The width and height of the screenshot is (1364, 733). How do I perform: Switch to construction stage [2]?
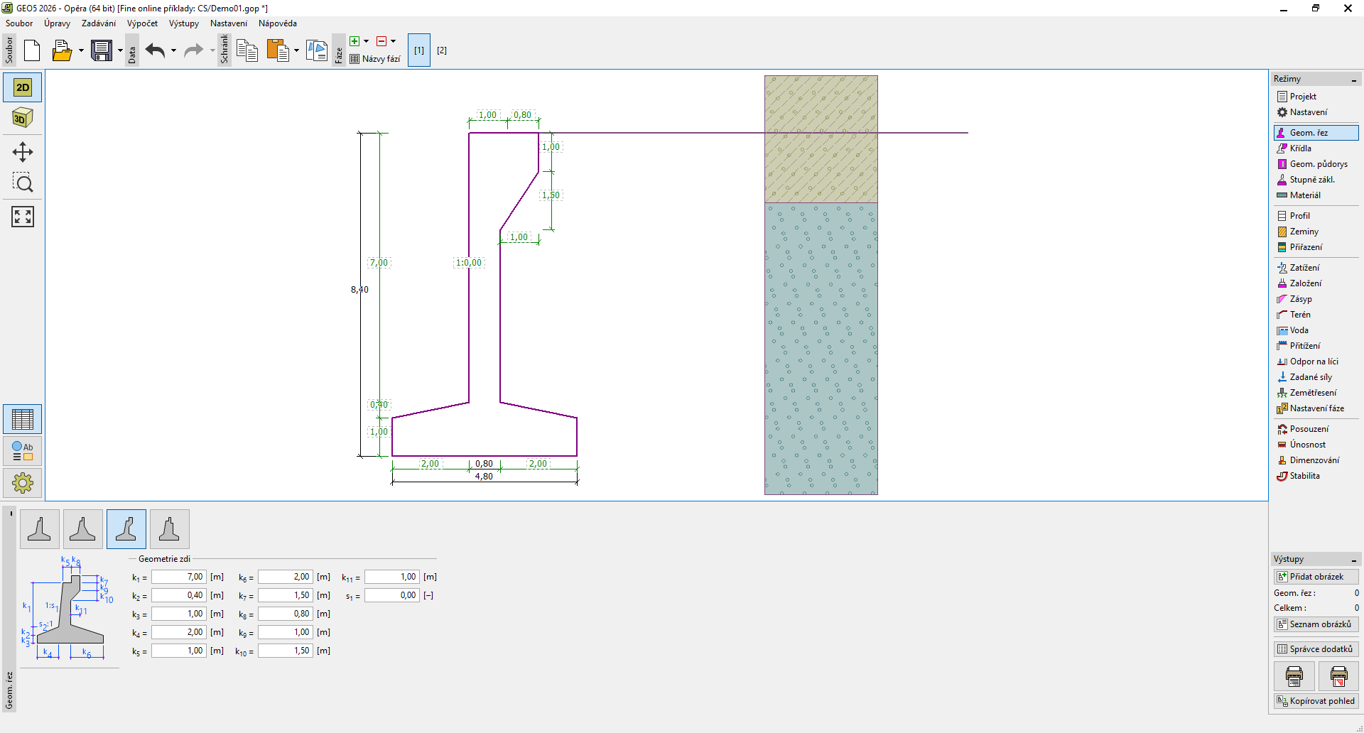coord(442,50)
